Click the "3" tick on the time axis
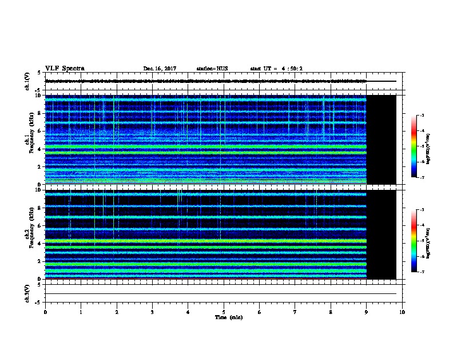 point(152,312)
